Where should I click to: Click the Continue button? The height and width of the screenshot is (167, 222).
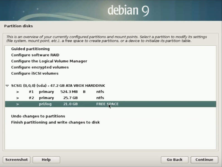[x=204, y=160]
